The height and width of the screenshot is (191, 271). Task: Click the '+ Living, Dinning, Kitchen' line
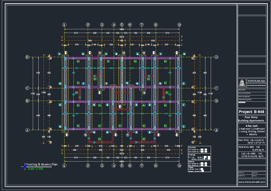[x=252, y=131]
